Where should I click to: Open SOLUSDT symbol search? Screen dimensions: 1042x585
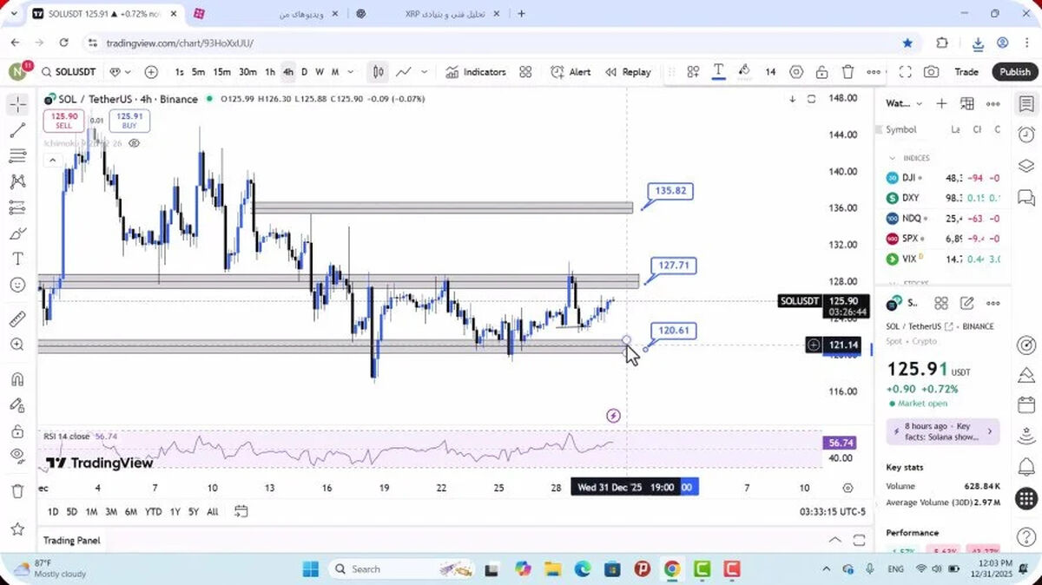[x=68, y=72]
